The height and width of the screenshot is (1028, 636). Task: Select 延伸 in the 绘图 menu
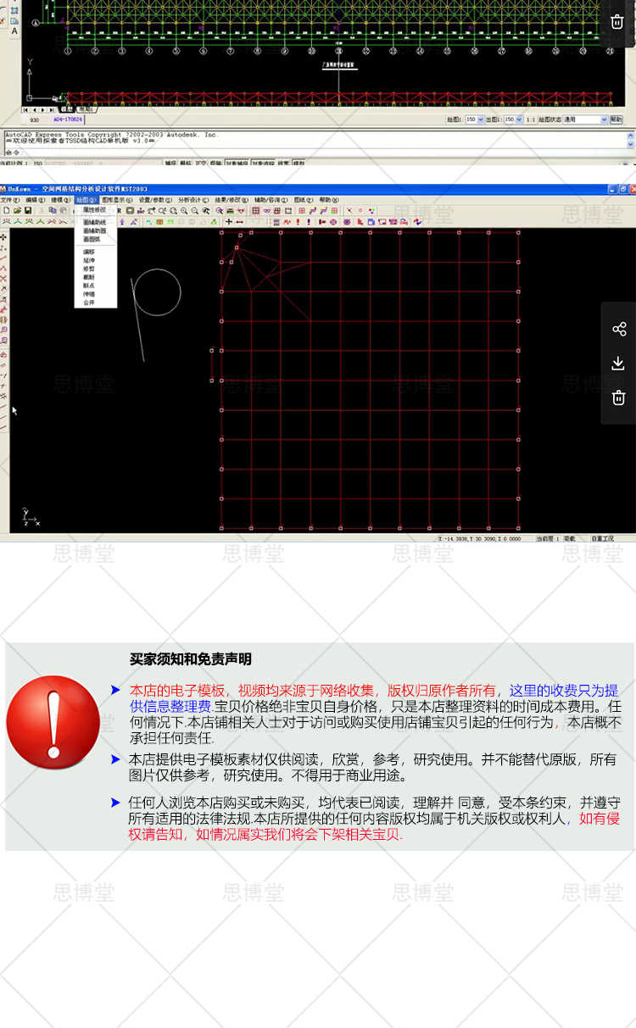(89, 260)
